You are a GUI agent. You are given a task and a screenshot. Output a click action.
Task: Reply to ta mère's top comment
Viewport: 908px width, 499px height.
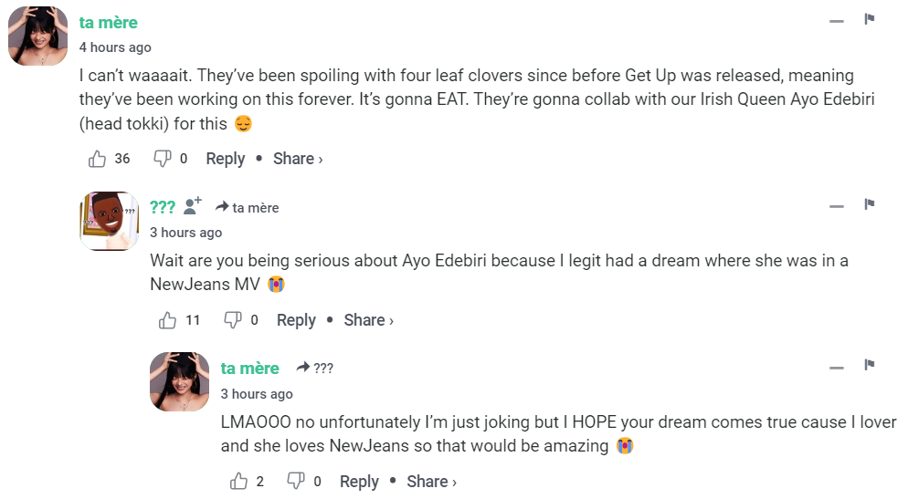225,159
